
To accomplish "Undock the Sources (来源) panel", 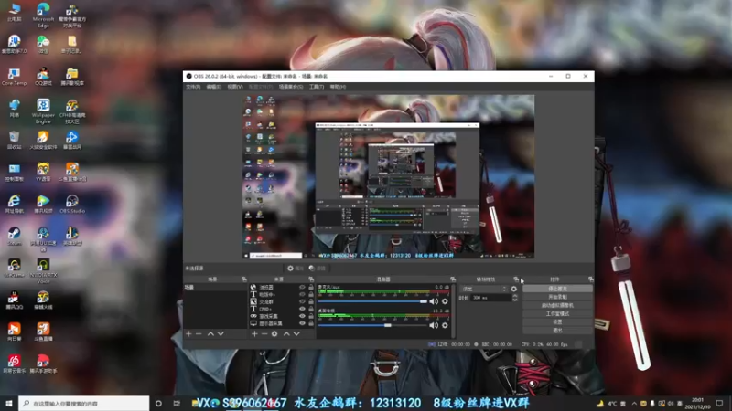I will [311, 279].
